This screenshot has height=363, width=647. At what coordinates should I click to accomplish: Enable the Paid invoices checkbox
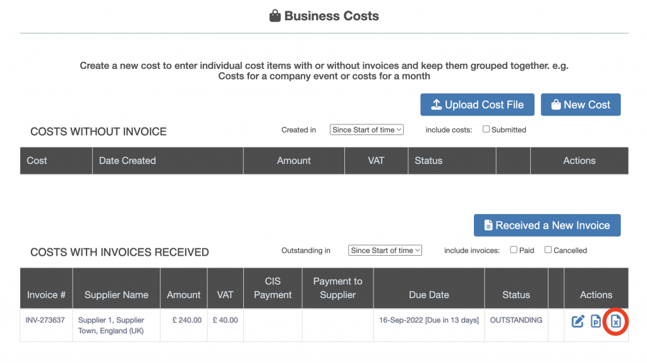click(x=514, y=250)
